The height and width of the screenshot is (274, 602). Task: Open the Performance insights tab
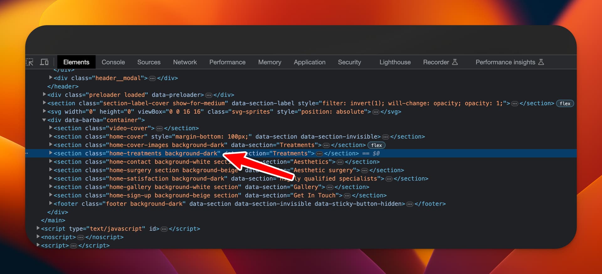pos(510,62)
